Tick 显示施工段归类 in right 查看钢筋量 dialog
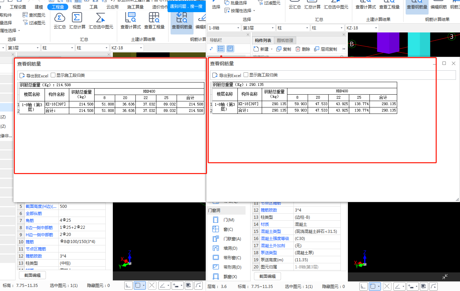This screenshot has width=460, height=291. point(246,75)
